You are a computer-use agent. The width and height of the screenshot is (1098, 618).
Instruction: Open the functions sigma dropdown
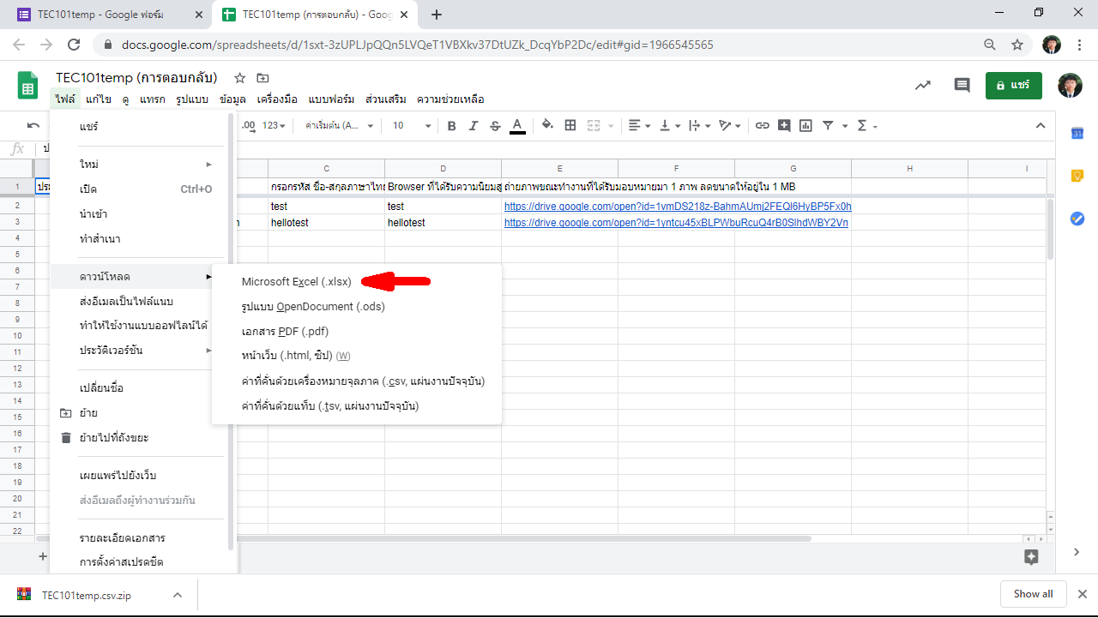[867, 126]
